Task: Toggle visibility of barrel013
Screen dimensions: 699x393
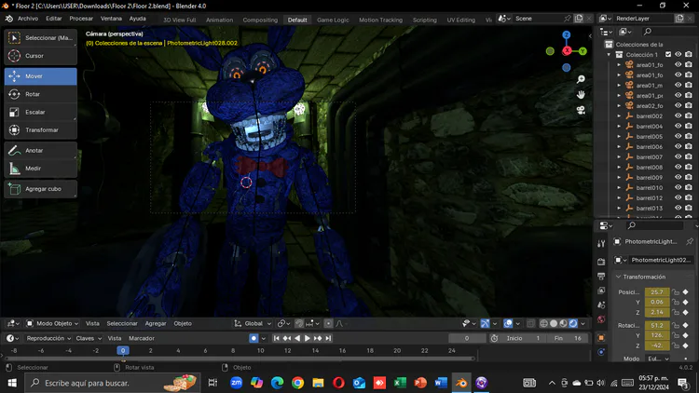Action: pyautogui.click(x=678, y=208)
